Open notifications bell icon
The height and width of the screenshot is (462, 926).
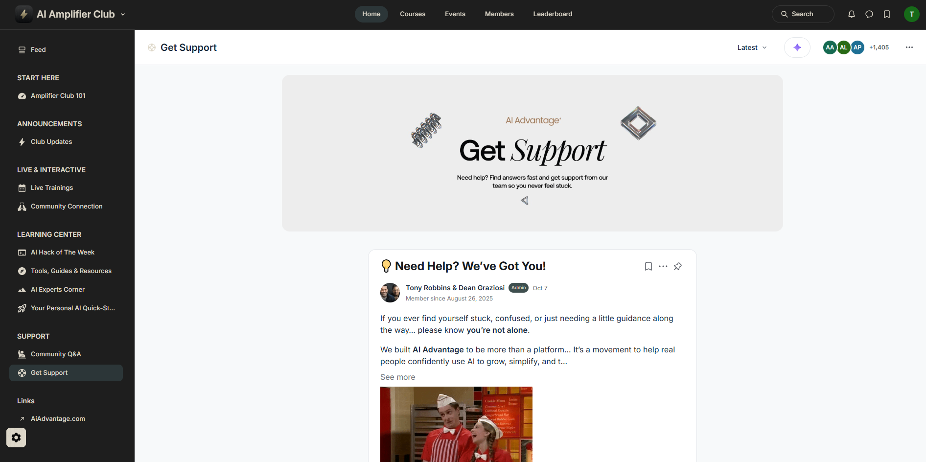852,14
